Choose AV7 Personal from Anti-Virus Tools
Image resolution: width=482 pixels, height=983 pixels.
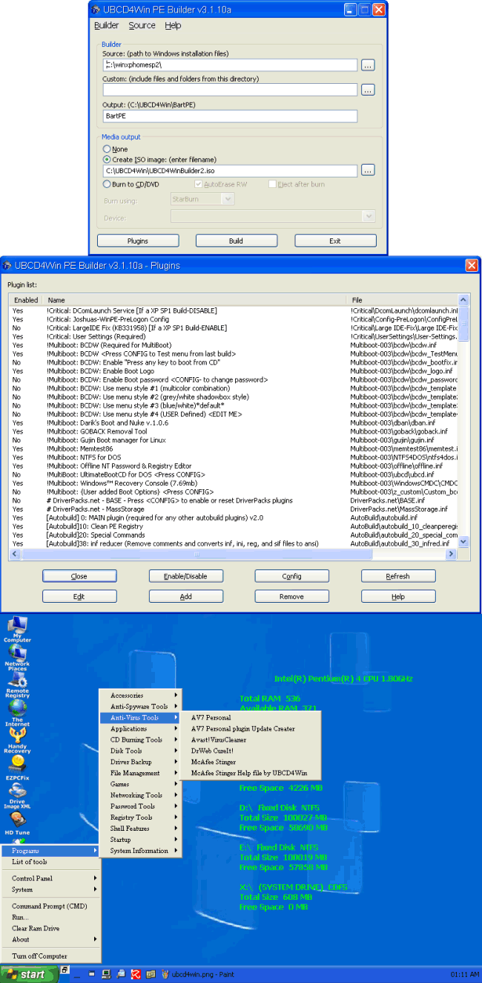[x=251, y=718]
